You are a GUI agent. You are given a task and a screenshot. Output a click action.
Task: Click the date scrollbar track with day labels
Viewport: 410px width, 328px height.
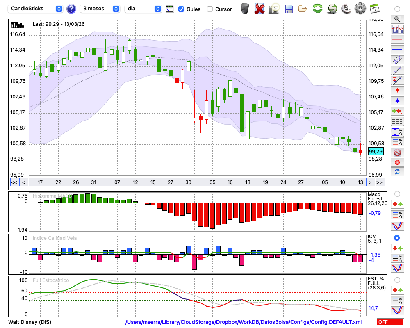click(x=197, y=182)
